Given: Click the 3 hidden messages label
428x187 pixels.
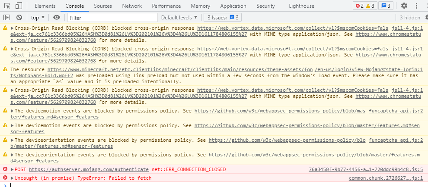Looking at the screenshot, I should [x=410, y=18].
